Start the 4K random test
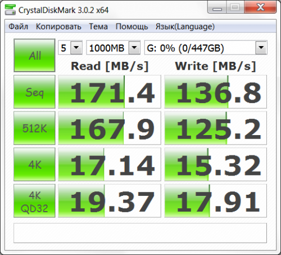 [34, 164]
